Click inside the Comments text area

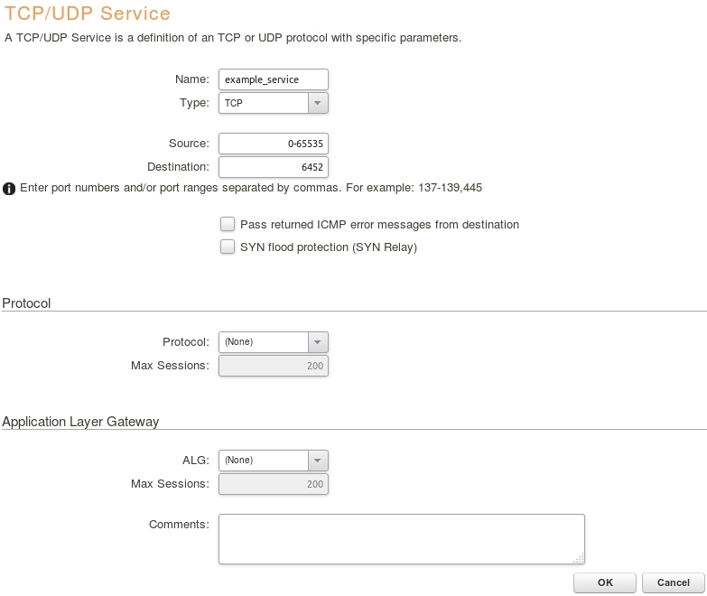click(401, 538)
